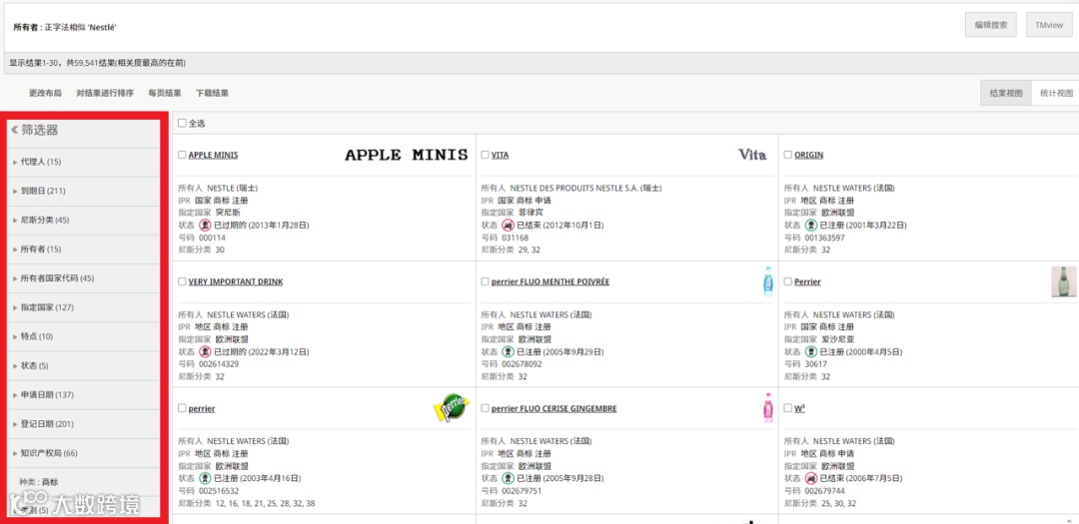
Task: Click the 编辑搜索 button
Action: click(x=991, y=25)
